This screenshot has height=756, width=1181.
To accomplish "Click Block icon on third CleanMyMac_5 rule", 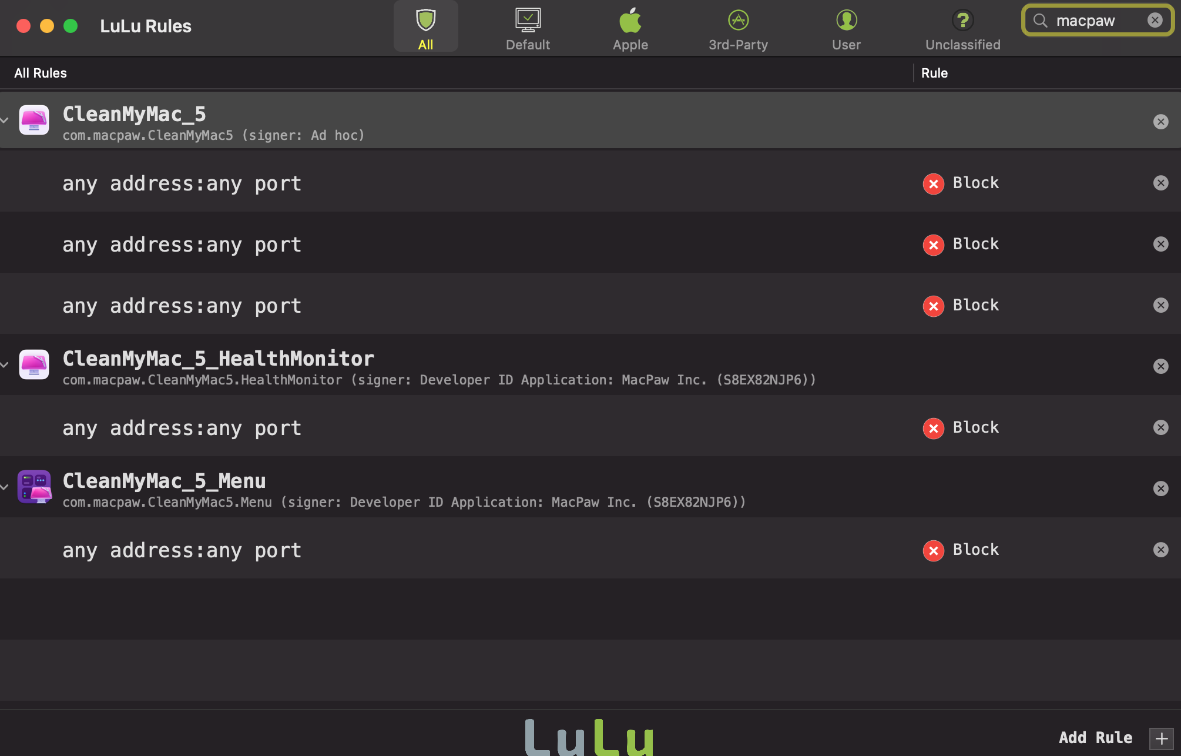I will 933,306.
